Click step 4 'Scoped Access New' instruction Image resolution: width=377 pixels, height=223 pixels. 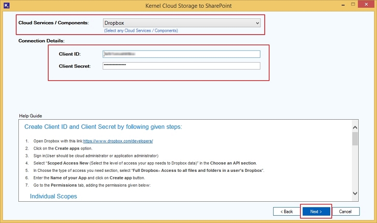click(145, 163)
